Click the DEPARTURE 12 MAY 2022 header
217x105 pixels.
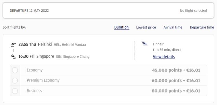(x=29, y=11)
